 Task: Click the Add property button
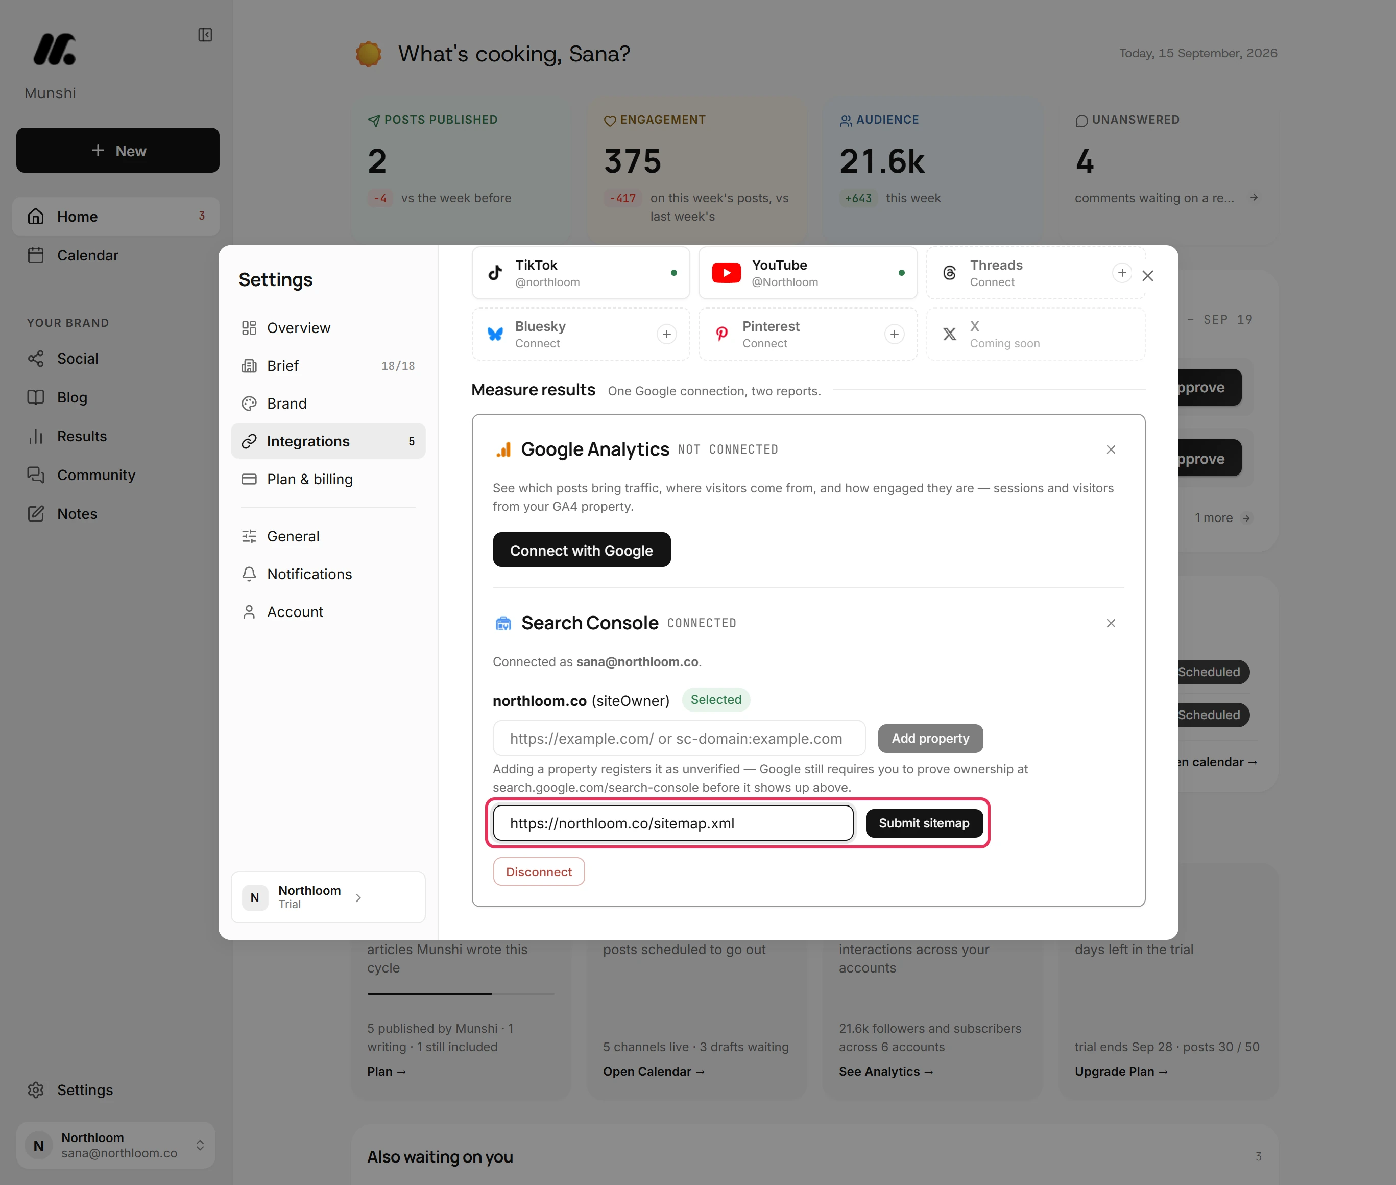(931, 738)
